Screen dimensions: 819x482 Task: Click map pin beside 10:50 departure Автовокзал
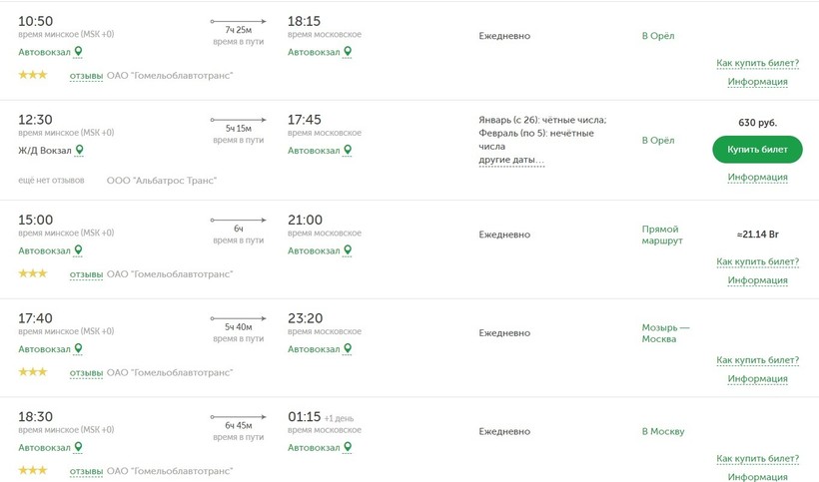(79, 52)
